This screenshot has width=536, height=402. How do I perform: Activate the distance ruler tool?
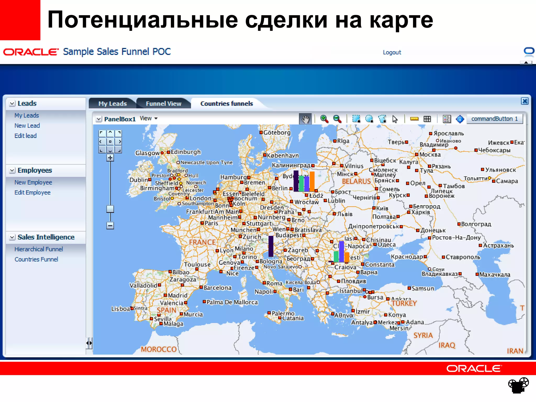pyautogui.click(x=414, y=119)
